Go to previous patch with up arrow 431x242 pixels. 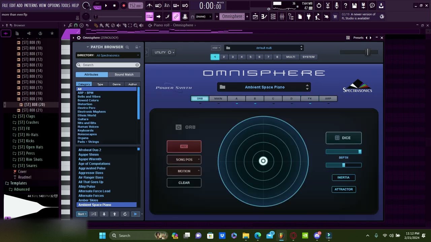pyautogui.click(x=114, y=214)
